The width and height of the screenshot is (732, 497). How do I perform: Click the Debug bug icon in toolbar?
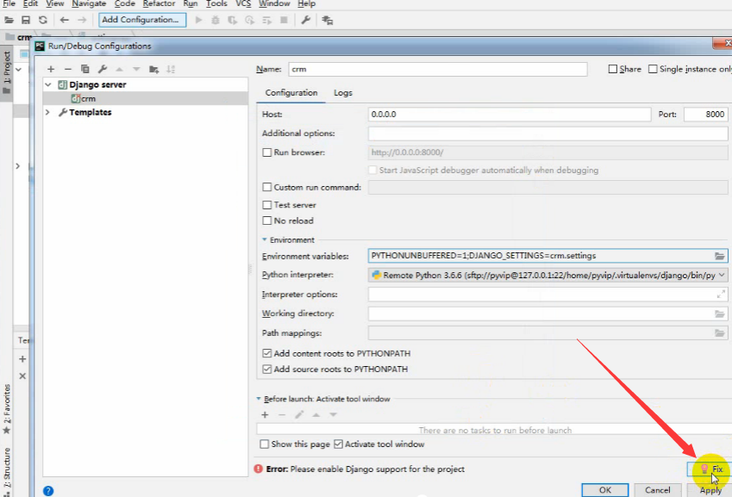tap(216, 20)
